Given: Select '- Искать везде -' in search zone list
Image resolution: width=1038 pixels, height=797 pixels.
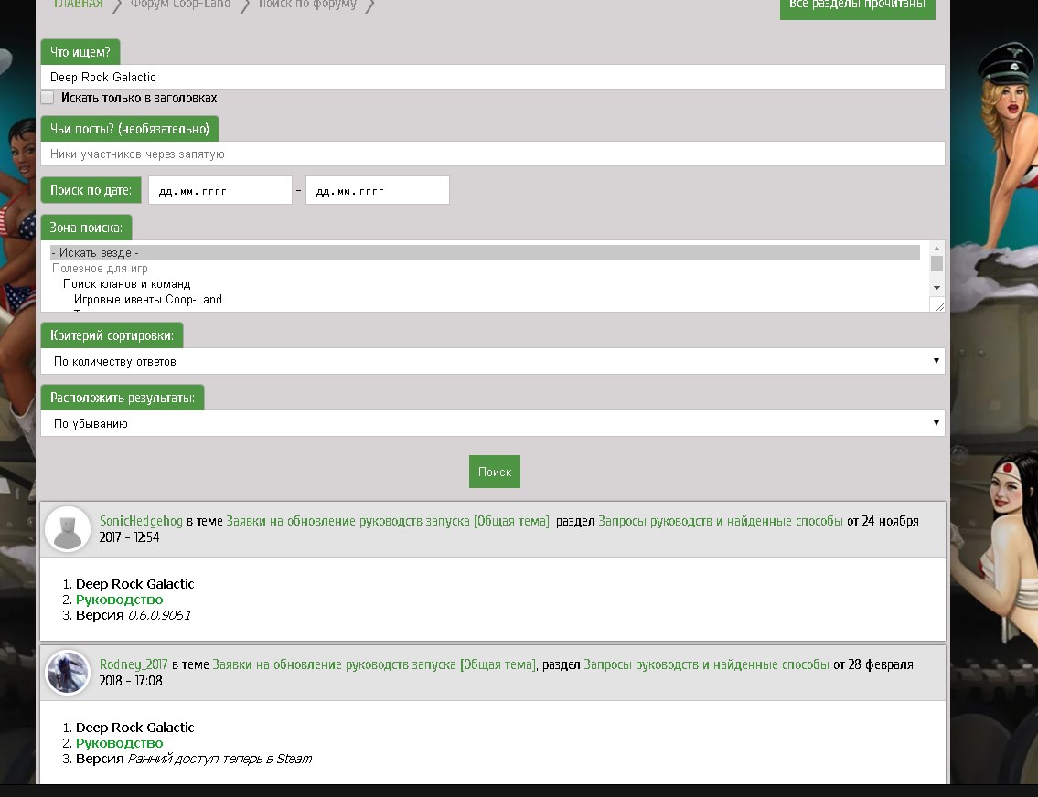Looking at the screenshot, I should tap(486, 252).
